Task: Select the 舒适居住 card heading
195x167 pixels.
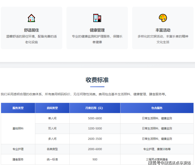Action: (31, 30)
